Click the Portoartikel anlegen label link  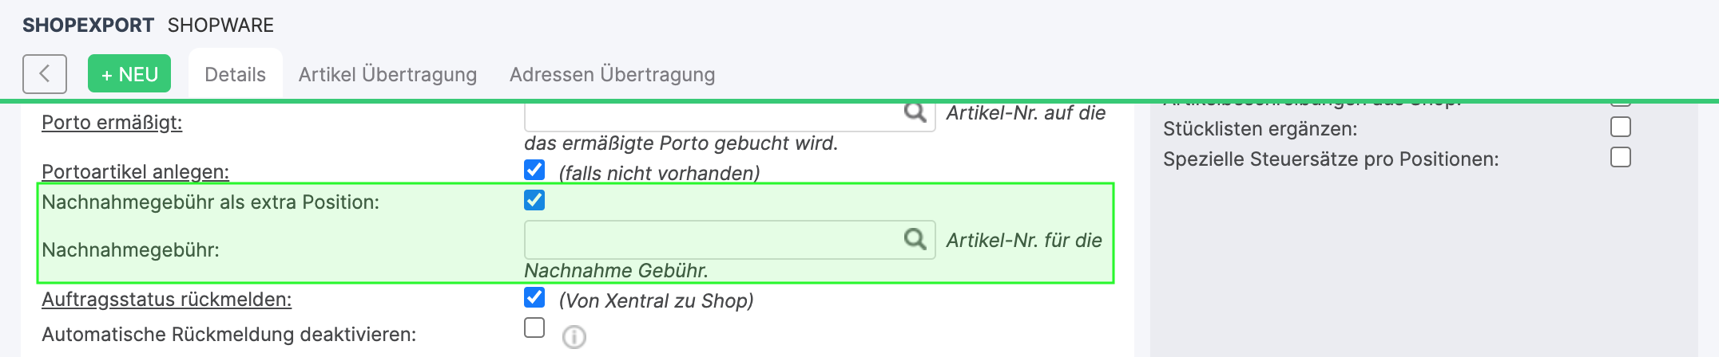click(x=135, y=171)
